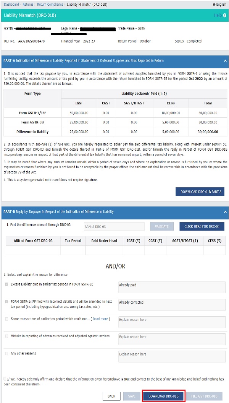Image resolution: width=229 pixels, height=403 pixels.
Task: Toggle Excess Liability paid in earlier periods checkbox
Action: [x=6, y=284]
